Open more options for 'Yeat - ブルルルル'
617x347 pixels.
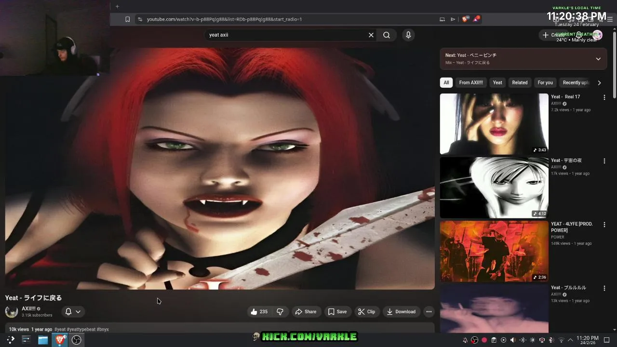click(x=604, y=288)
